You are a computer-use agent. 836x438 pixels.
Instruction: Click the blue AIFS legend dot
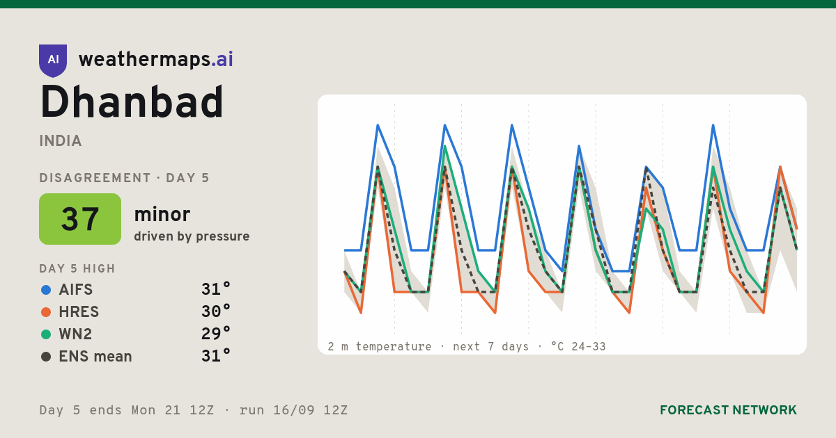click(x=46, y=290)
